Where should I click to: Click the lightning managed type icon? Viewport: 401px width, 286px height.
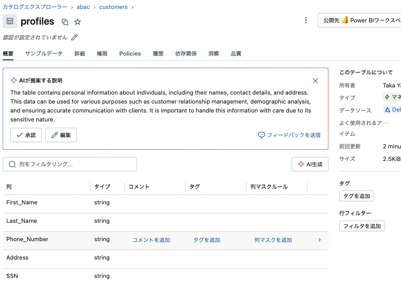click(387, 97)
